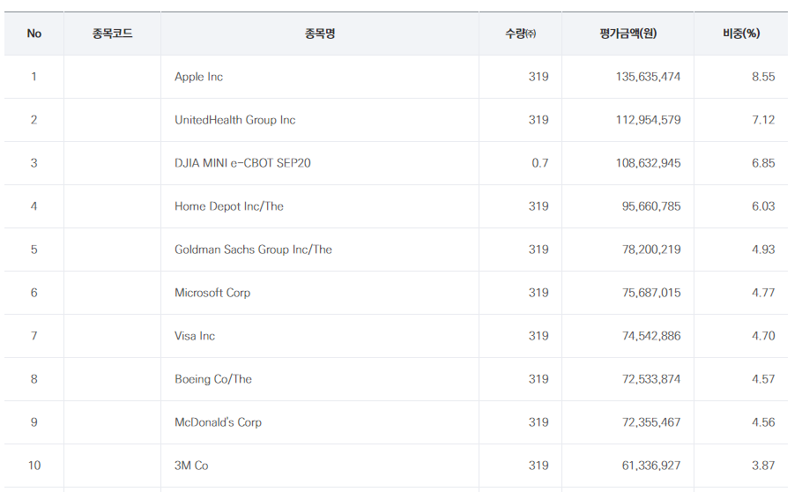Click row number 10
Image resolution: width=802 pixels, height=492 pixels.
34,466
